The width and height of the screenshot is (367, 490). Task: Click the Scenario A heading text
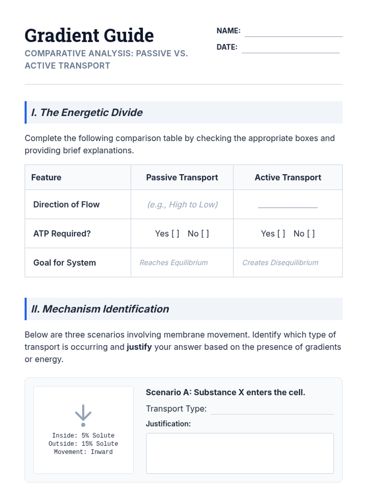coord(225,392)
